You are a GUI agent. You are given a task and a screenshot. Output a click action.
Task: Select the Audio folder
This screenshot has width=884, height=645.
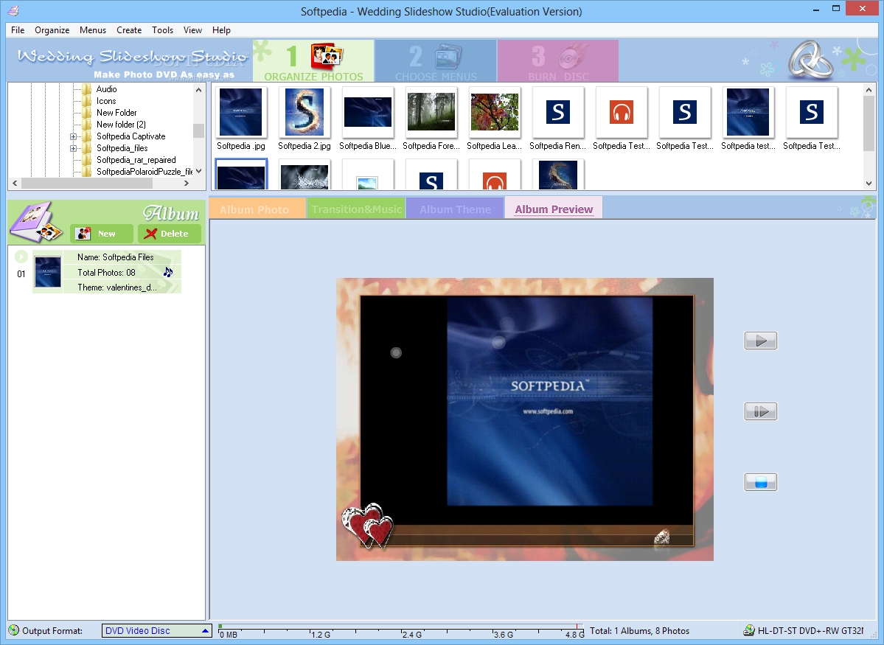tap(107, 89)
